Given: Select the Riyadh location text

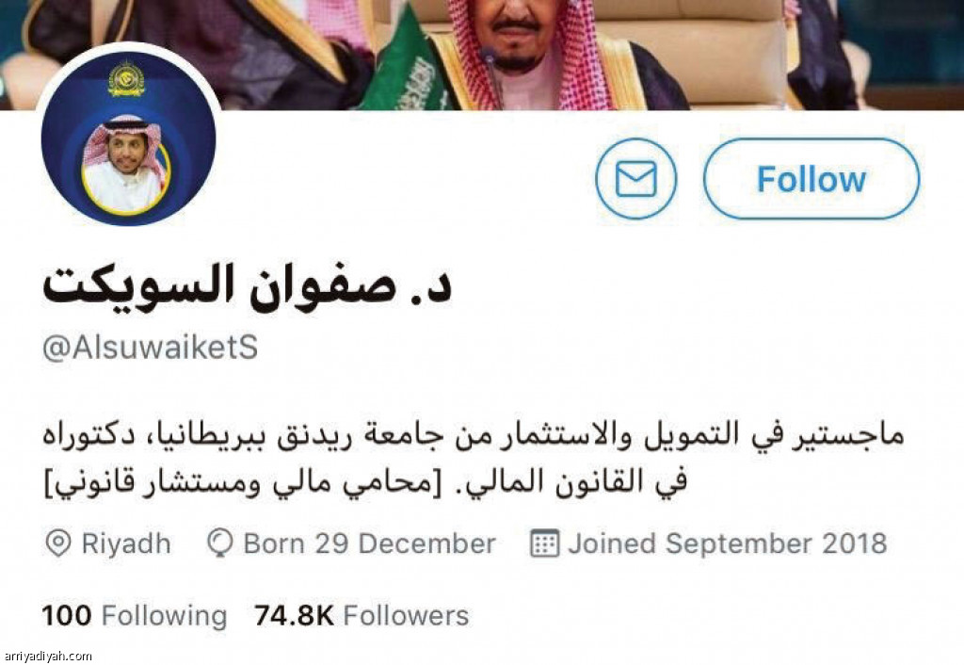Looking at the screenshot, I should [126, 543].
